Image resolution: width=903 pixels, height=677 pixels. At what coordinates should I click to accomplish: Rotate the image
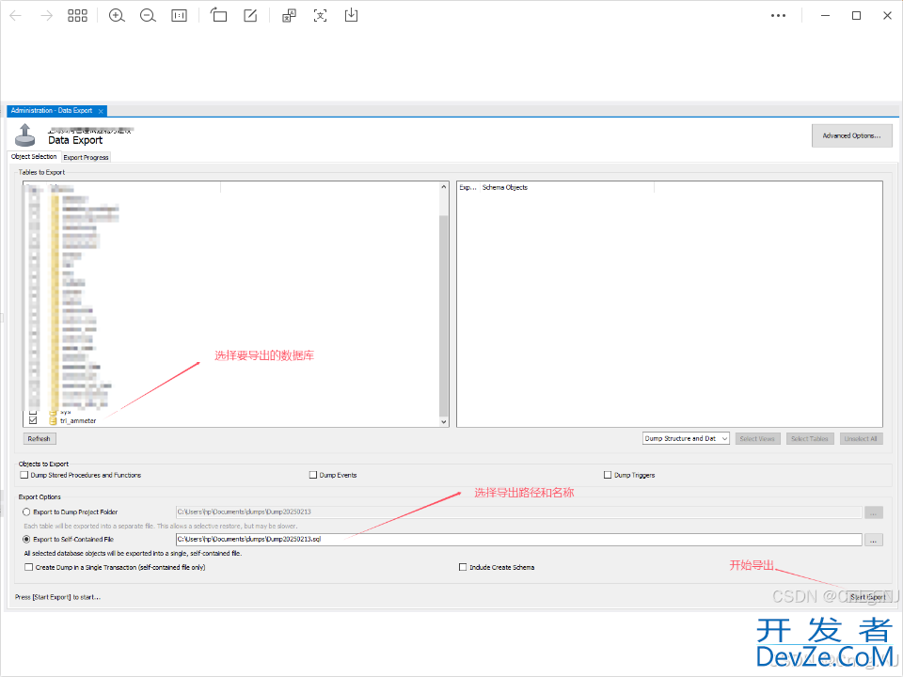click(218, 15)
